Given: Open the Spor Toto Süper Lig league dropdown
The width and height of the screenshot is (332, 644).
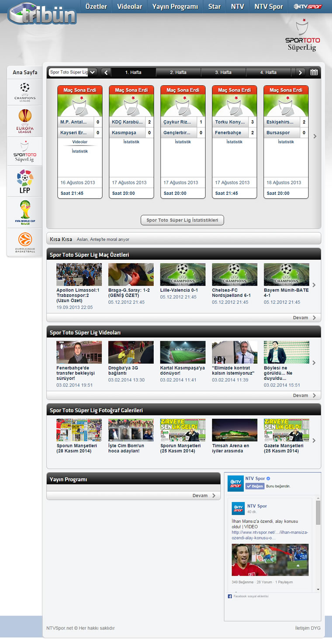Looking at the screenshot, I should coord(73,72).
